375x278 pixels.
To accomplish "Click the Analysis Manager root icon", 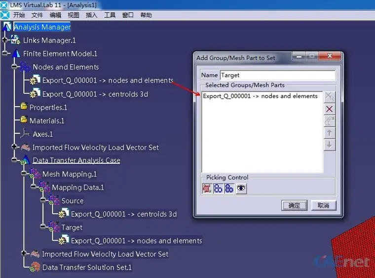I will click(x=7, y=27).
